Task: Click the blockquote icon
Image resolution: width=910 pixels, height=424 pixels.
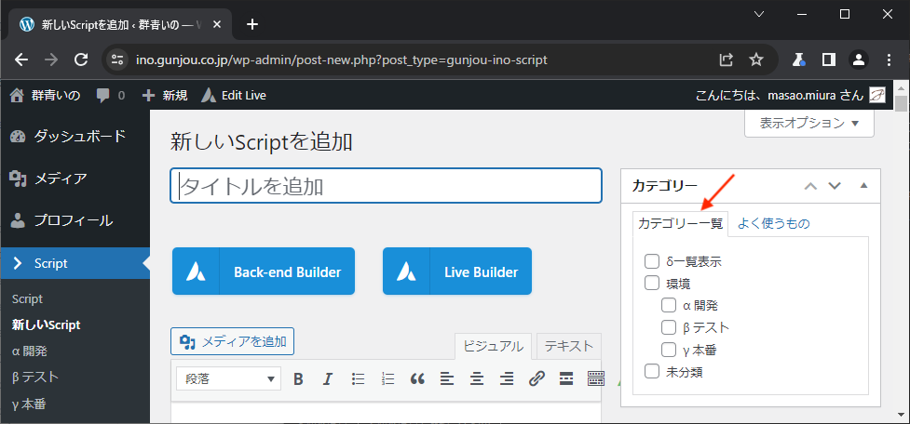Action: point(417,378)
